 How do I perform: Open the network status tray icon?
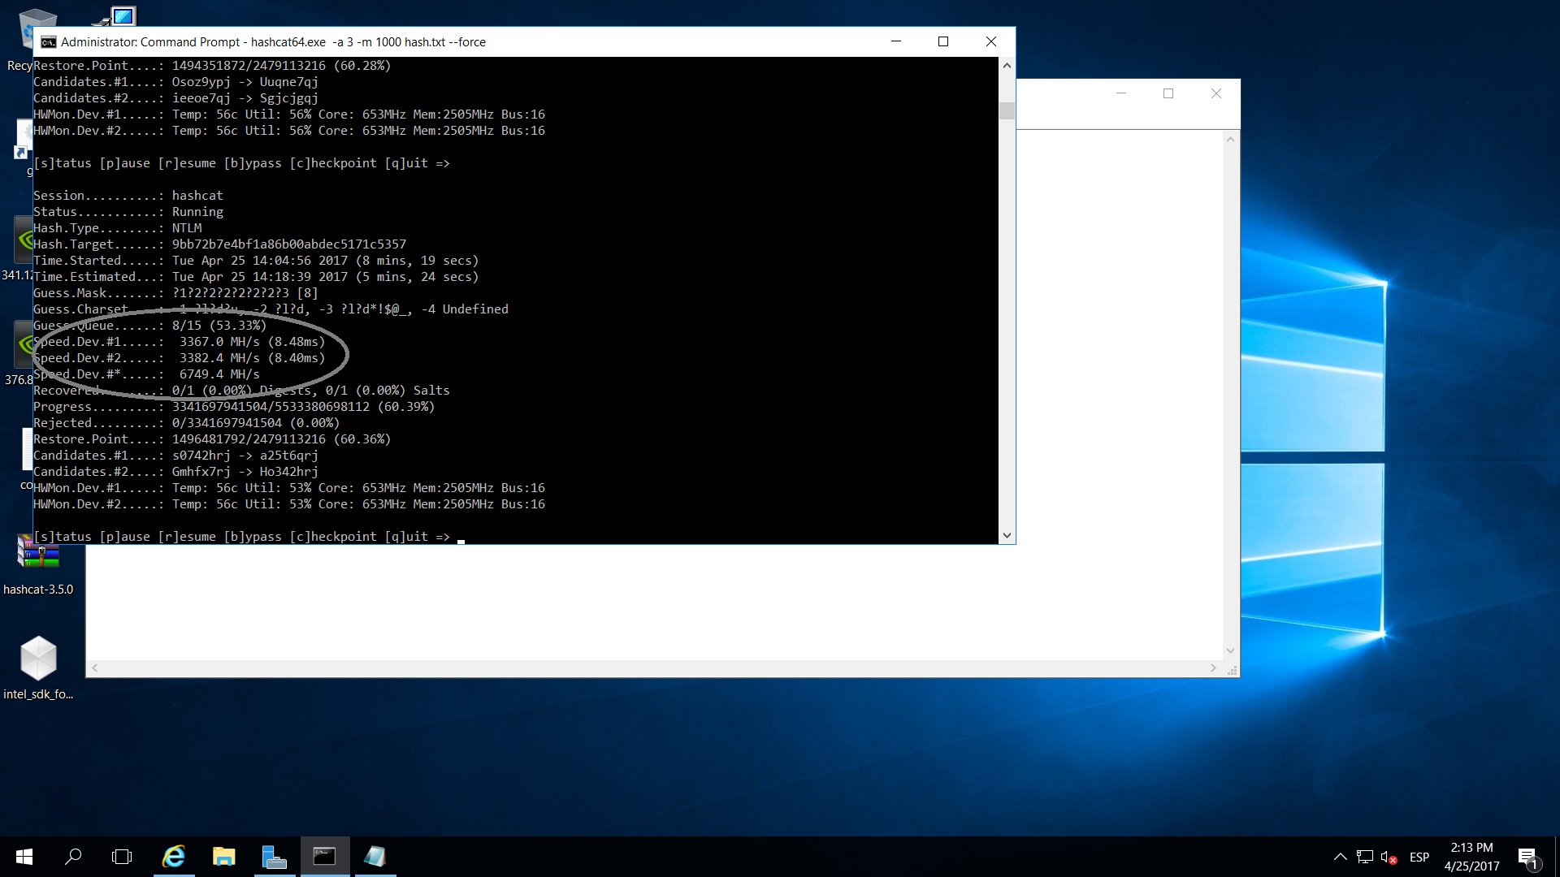pyautogui.click(x=1365, y=857)
